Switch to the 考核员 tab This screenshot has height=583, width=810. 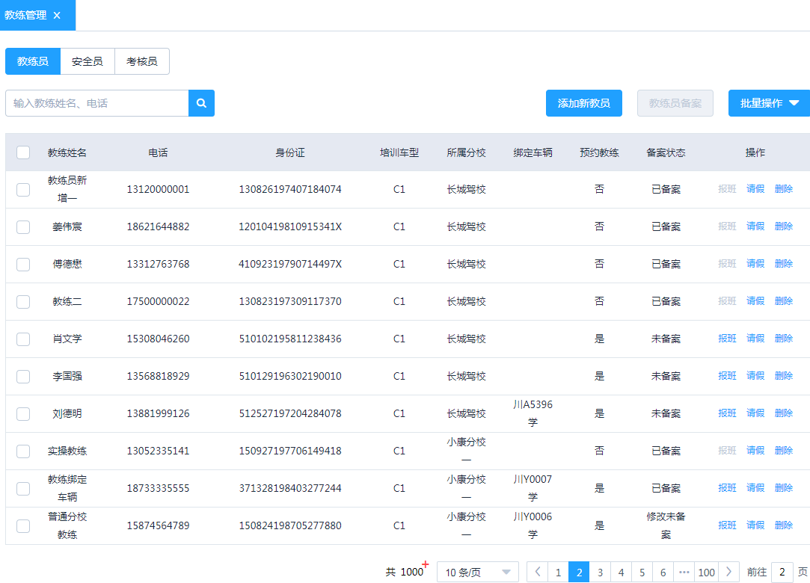click(x=142, y=61)
